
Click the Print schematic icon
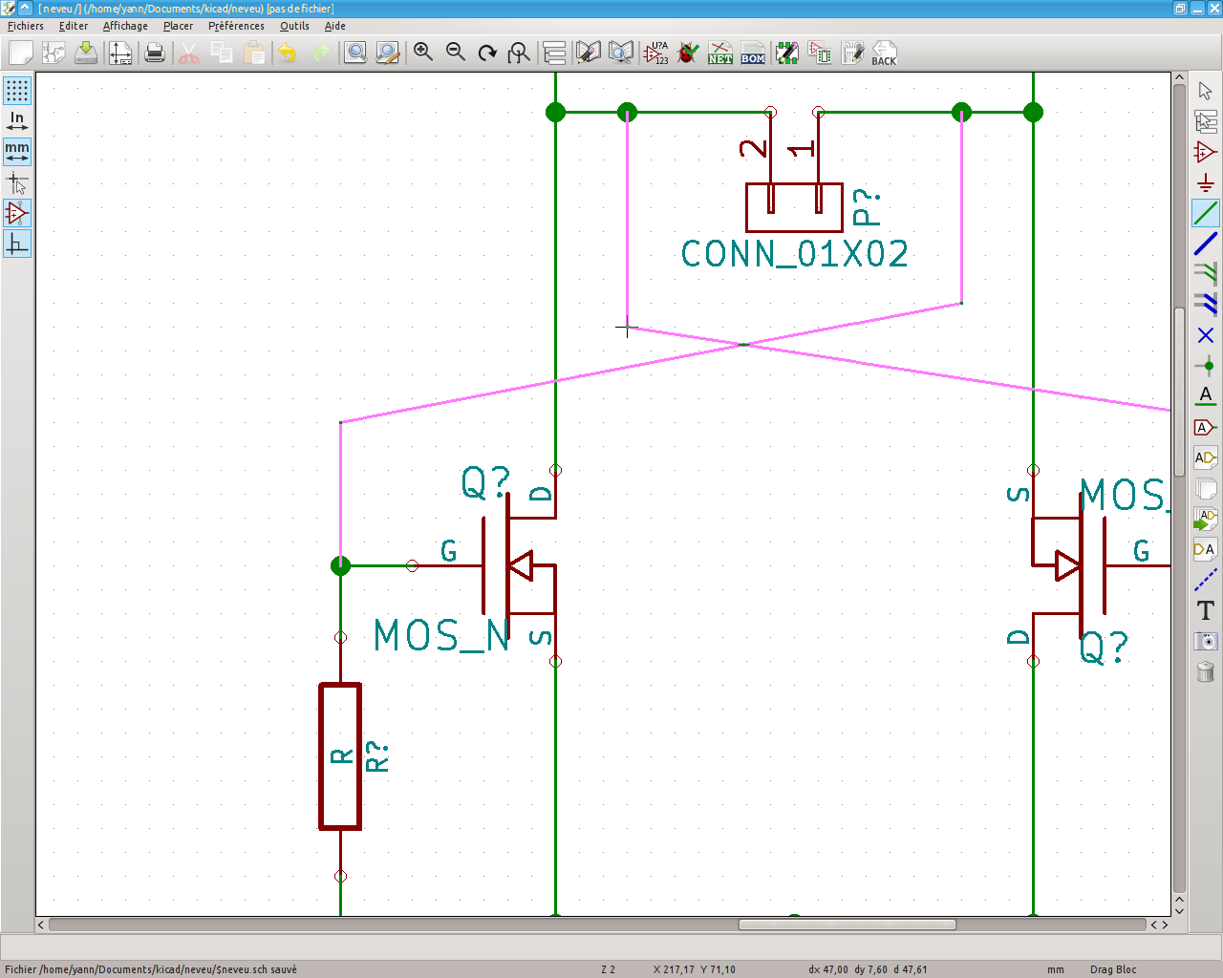tap(155, 53)
